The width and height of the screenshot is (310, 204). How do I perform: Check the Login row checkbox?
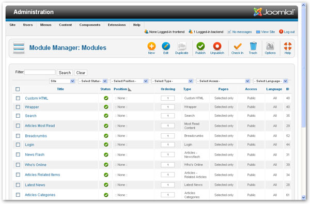[18, 145]
